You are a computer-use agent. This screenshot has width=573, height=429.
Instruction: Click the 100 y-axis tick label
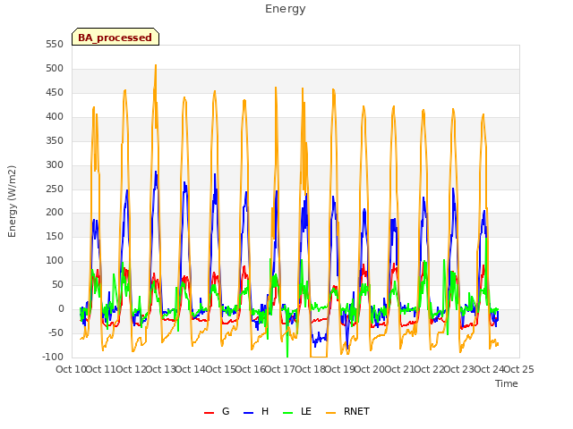point(55,260)
